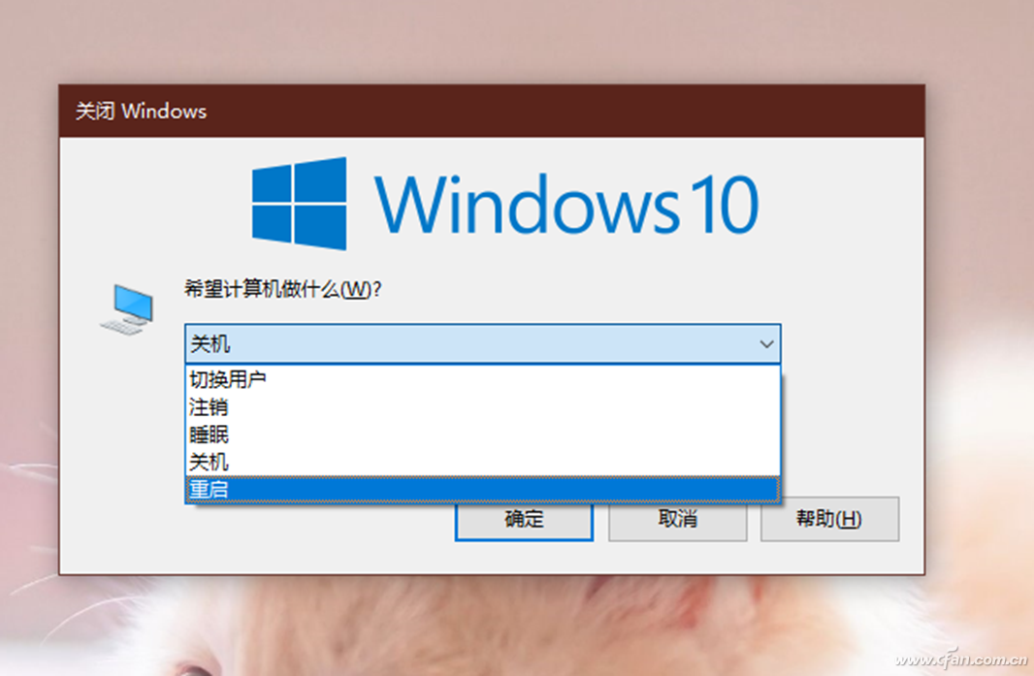The width and height of the screenshot is (1034, 676).
Task: Click the 取消 button
Action: pyautogui.click(x=677, y=519)
